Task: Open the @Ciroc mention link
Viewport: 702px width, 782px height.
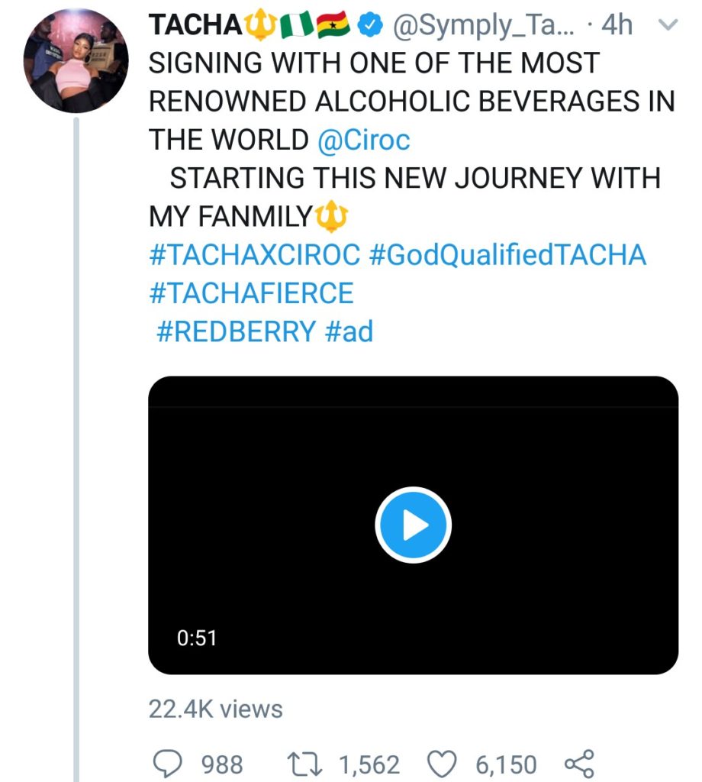Action: tap(364, 140)
